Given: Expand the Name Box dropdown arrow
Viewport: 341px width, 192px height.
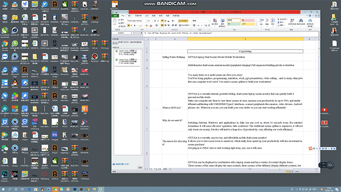Looking at the screenshot, I should pyautogui.click(x=131, y=33).
